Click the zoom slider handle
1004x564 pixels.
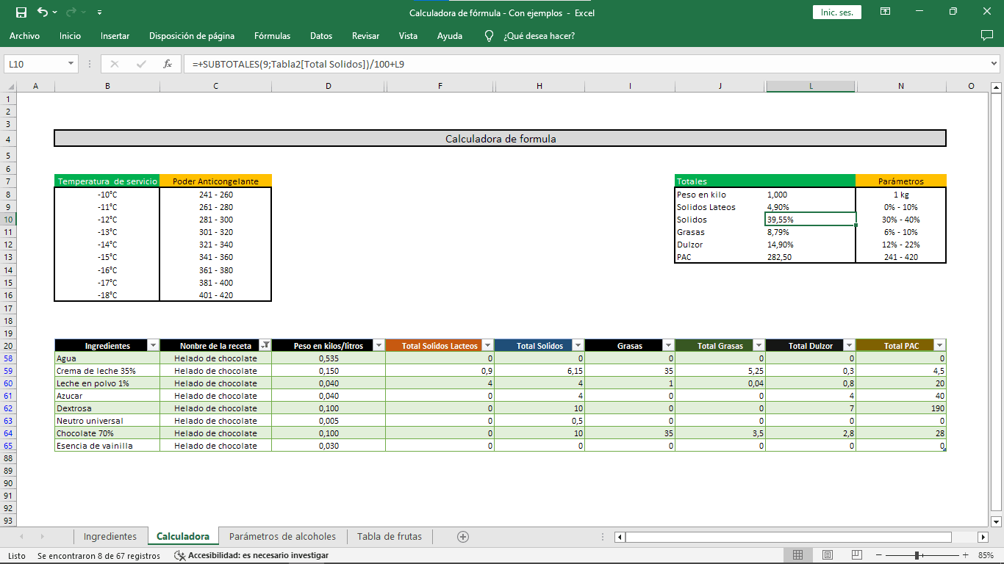click(x=917, y=555)
